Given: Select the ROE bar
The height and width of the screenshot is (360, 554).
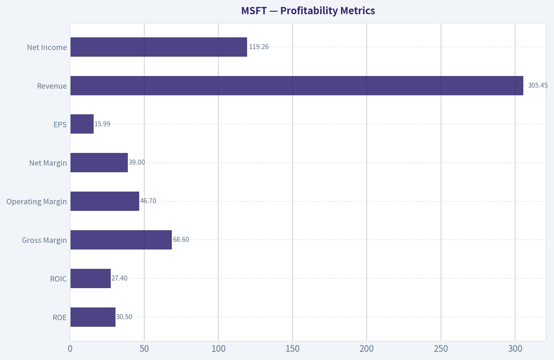Looking at the screenshot, I should 93,317.
